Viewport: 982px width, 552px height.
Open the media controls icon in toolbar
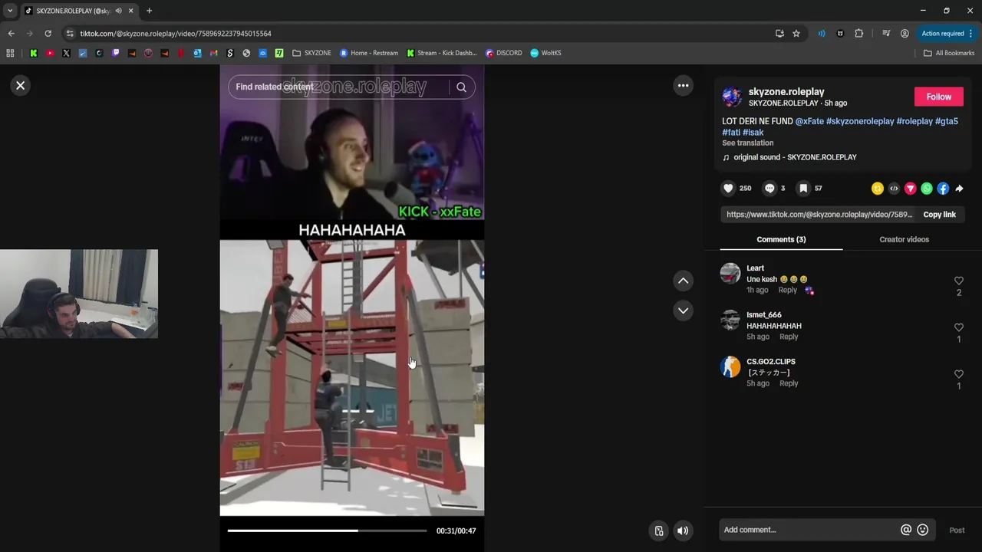886,34
